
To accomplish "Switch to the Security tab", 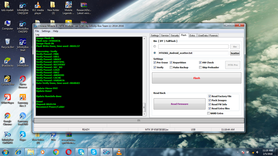I will (175, 35).
